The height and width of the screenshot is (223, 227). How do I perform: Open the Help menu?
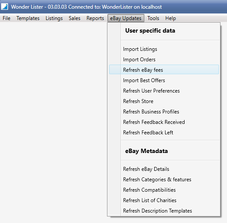(171, 18)
